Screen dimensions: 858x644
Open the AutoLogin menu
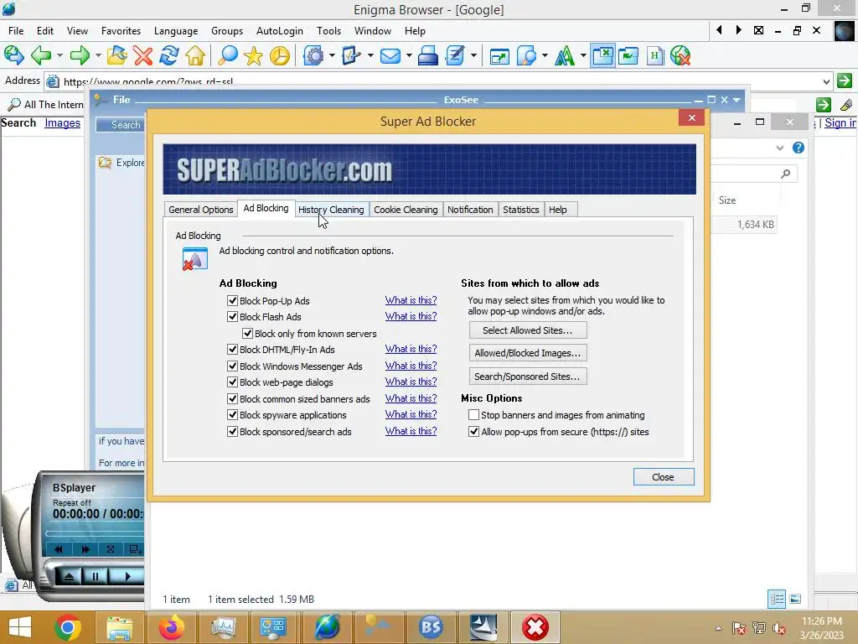click(280, 31)
